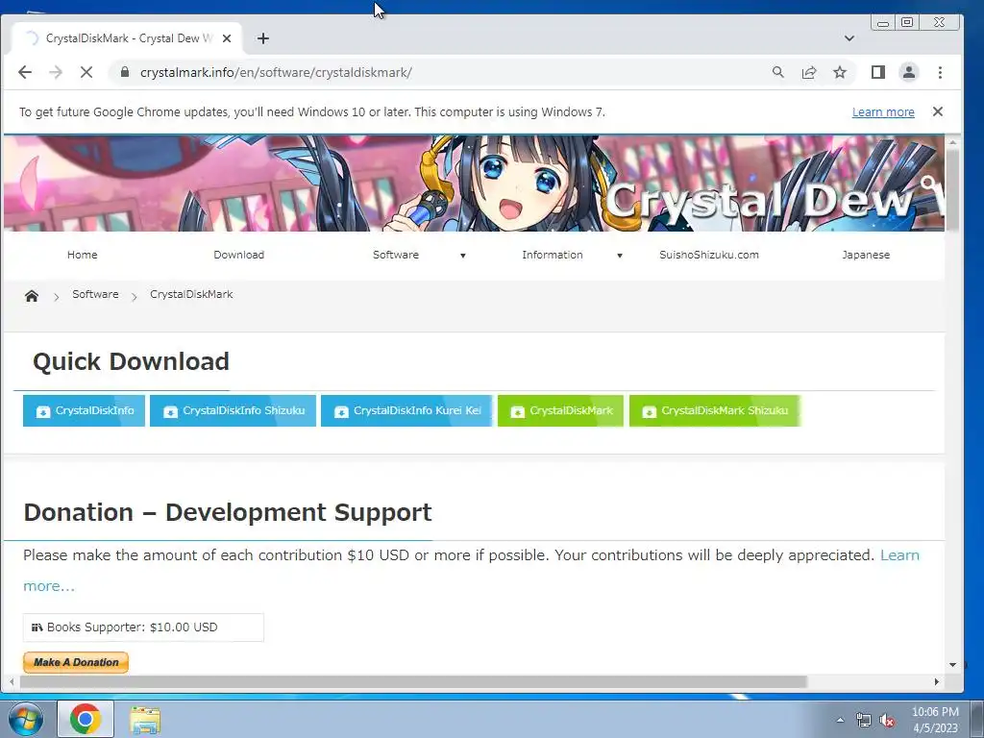Stop page loading with the X button
The height and width of the screenshot is (738, 984).
[86, 72]
